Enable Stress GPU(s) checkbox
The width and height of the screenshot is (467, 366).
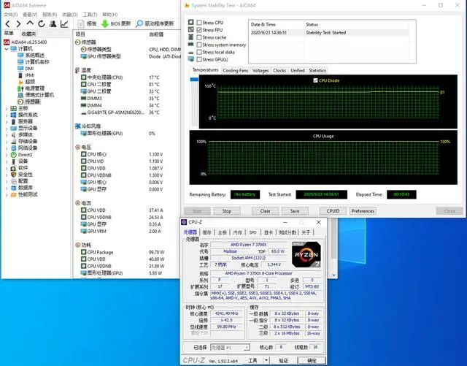199,59
